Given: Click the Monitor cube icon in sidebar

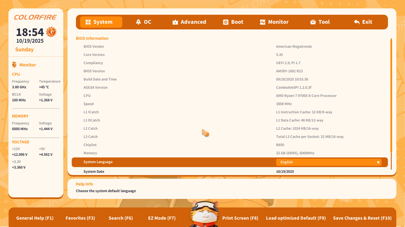Looking at the screenshot, I should tap(14, 65).
